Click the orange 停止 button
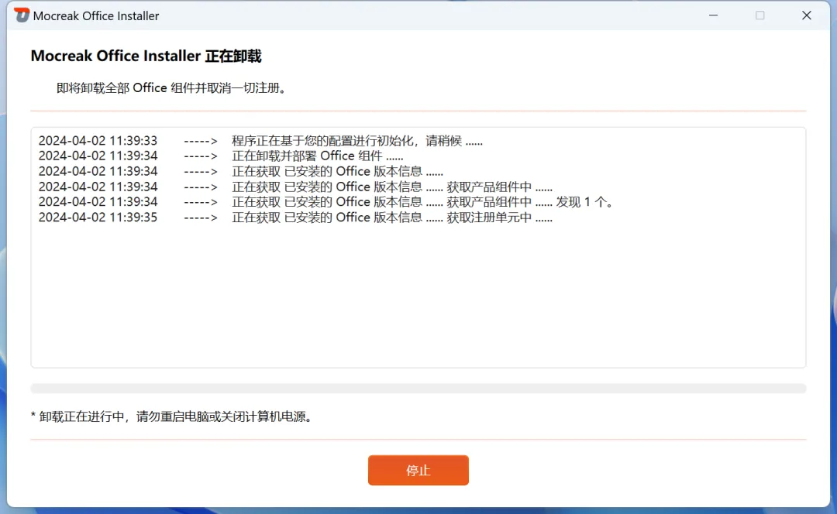Viewport: 837px width, 514px height. (x=418, y=470)
